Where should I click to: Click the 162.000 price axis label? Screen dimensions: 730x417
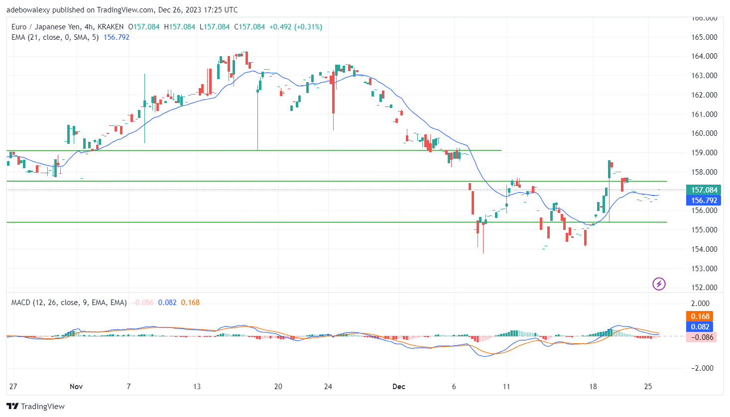(x=704, y=95)
